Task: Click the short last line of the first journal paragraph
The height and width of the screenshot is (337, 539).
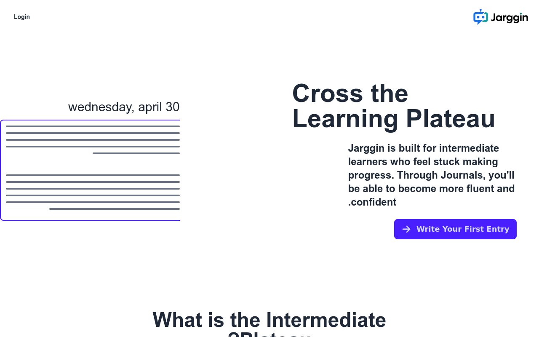Action: pyautogui.click(x=136, y=153)
